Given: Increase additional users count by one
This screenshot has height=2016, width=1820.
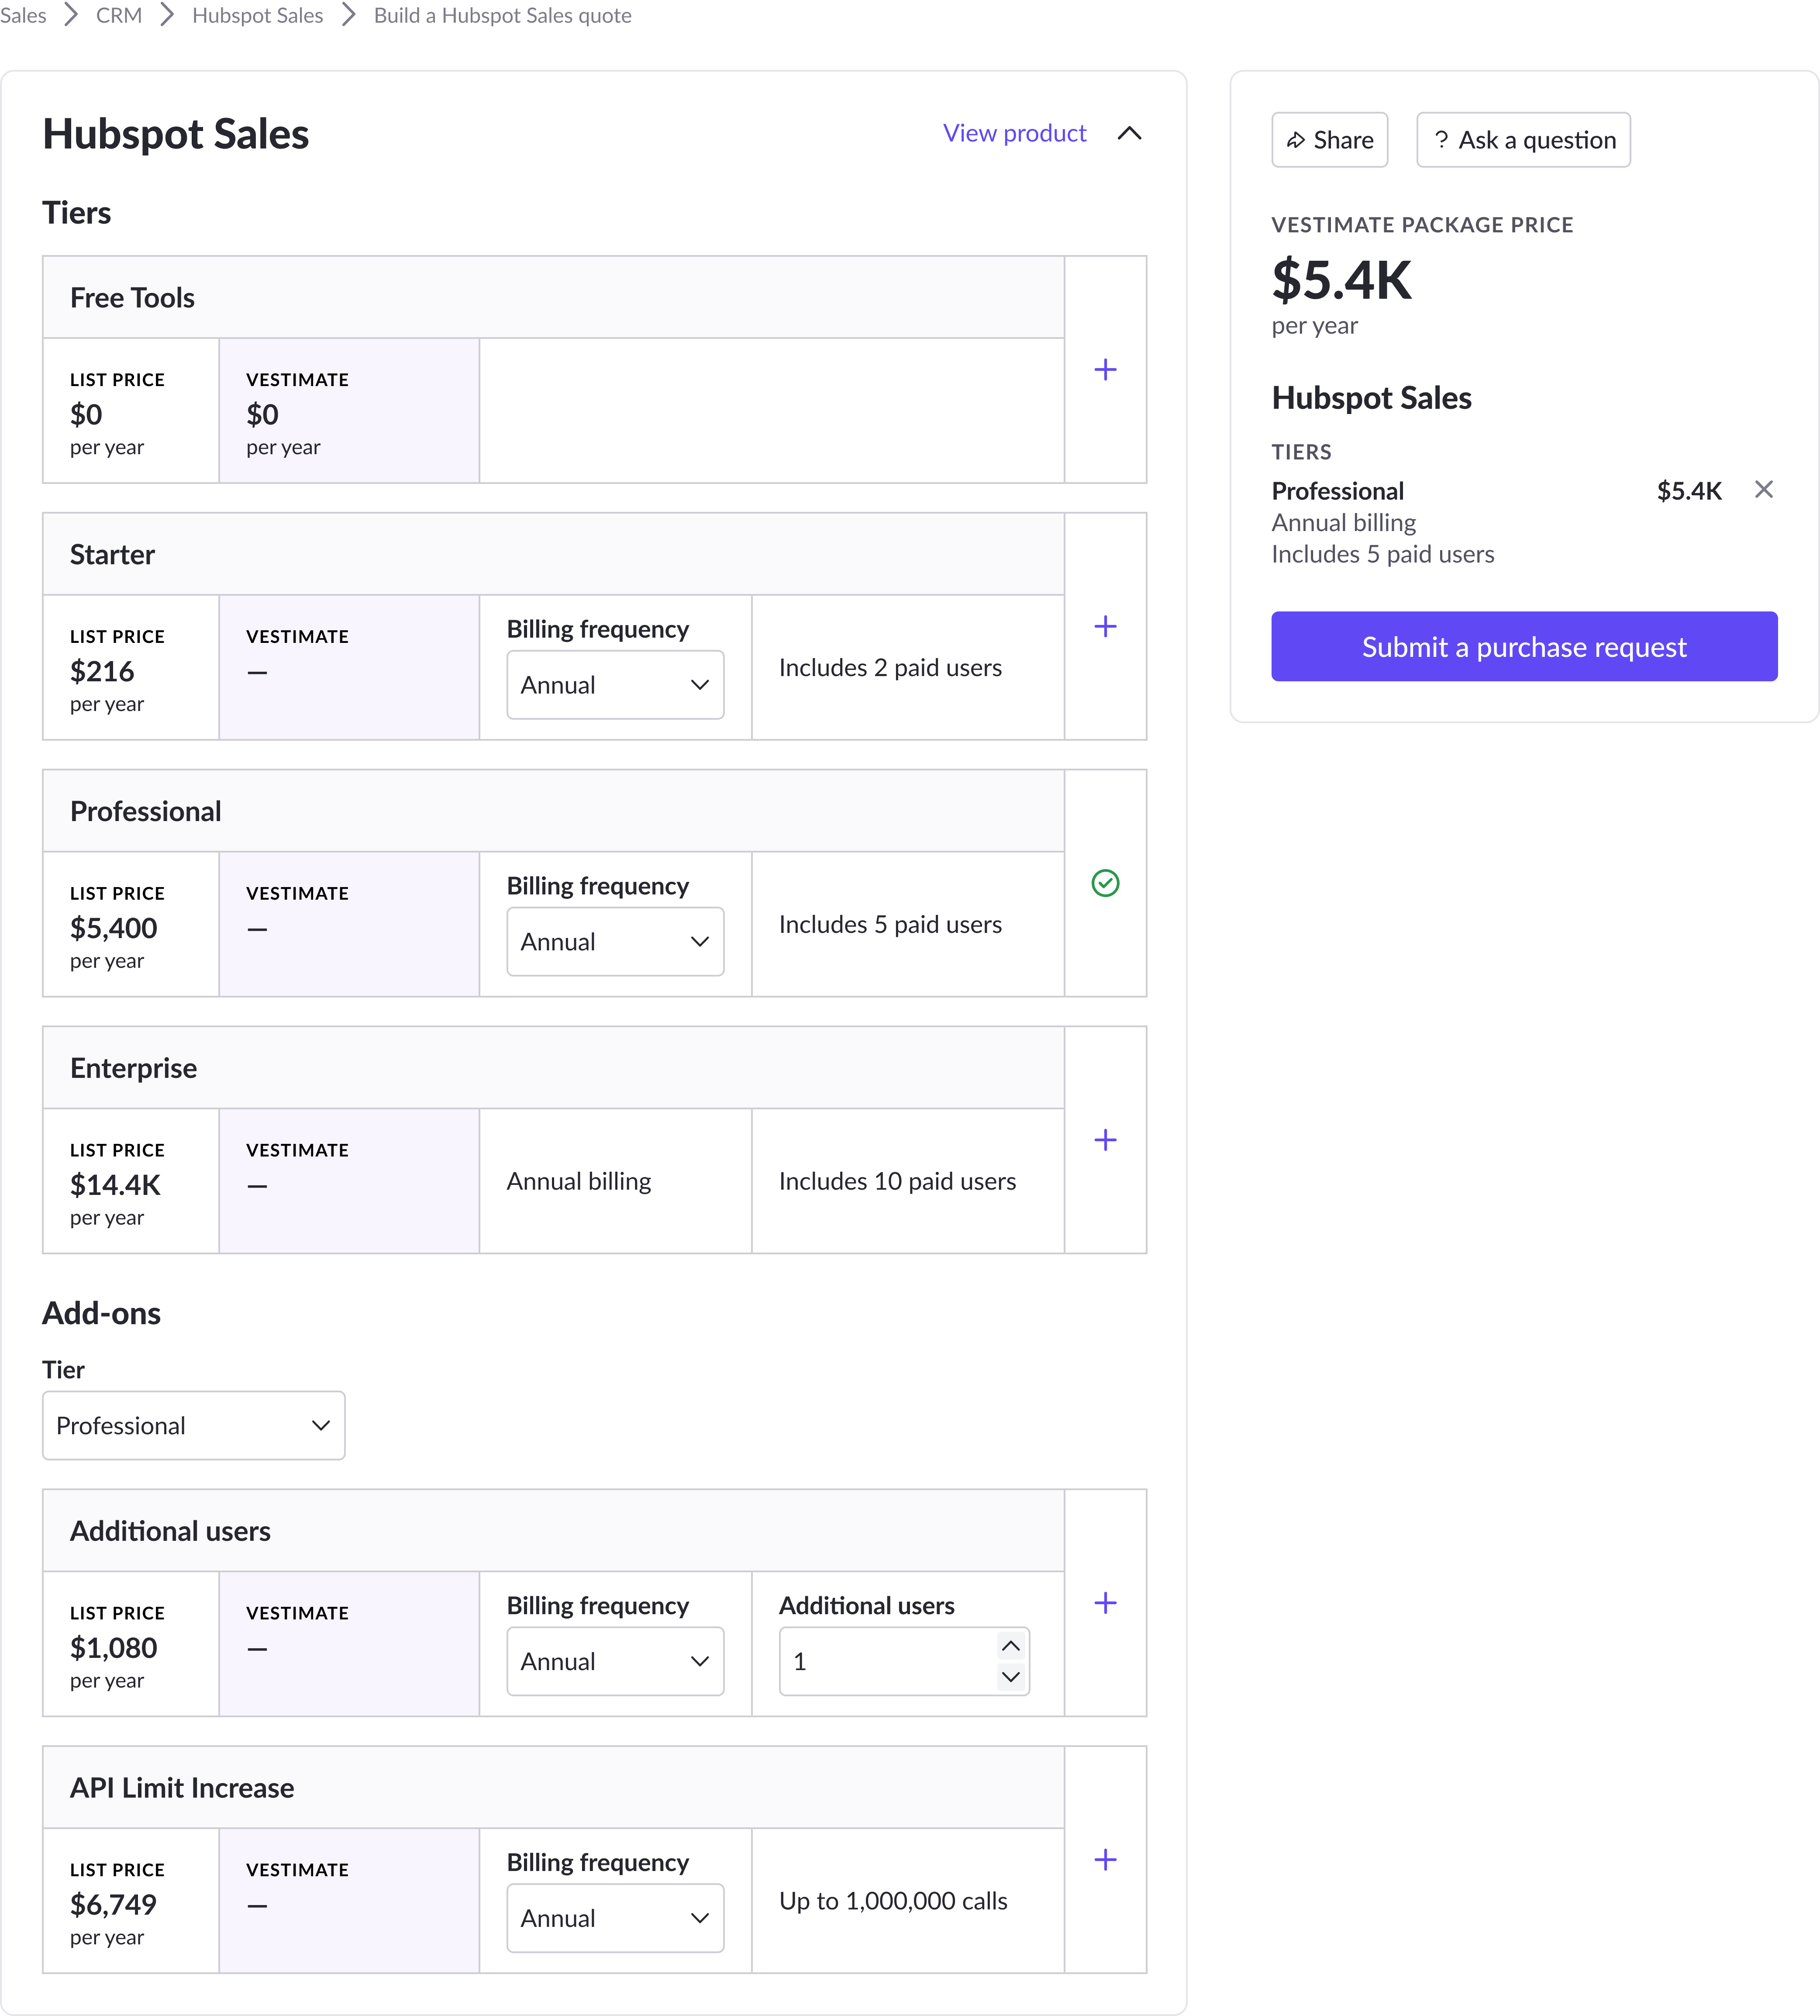Looking at the screenshot, I should tap(1011, 1646).
